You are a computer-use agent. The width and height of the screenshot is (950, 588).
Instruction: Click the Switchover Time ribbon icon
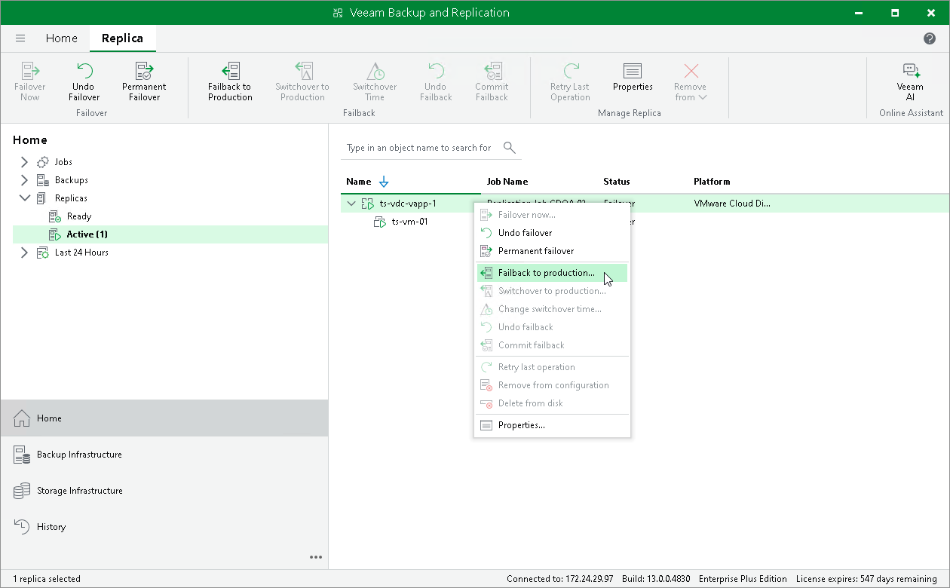pos(375,81)
